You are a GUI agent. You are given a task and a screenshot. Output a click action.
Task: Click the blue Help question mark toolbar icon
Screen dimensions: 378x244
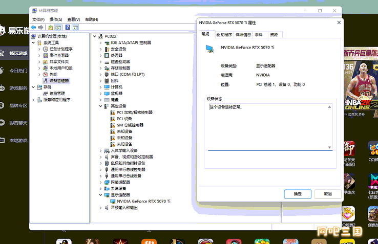coord(68,28)
